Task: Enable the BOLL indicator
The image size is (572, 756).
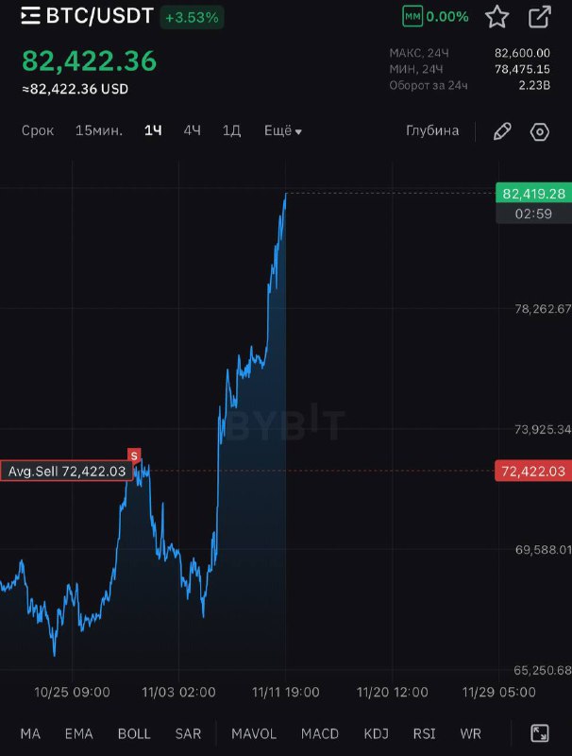Action: pyautogui.click(x=134, y=733)
